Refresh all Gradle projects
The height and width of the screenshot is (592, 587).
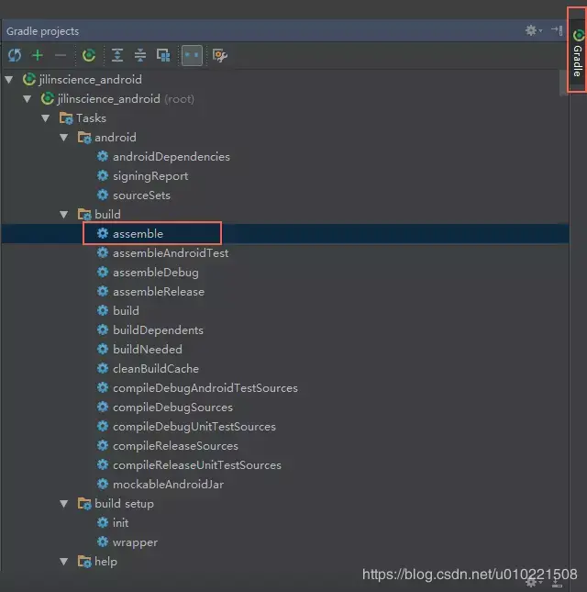click(x=15, y=55)
